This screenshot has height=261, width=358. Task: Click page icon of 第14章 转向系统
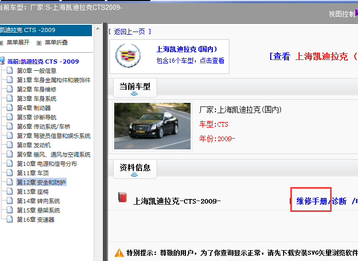(x=10, y=201)
